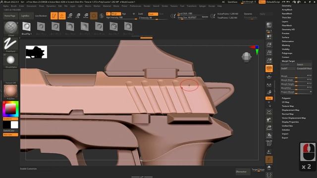Click the Gizmo 3D icon

pos(94,16)
